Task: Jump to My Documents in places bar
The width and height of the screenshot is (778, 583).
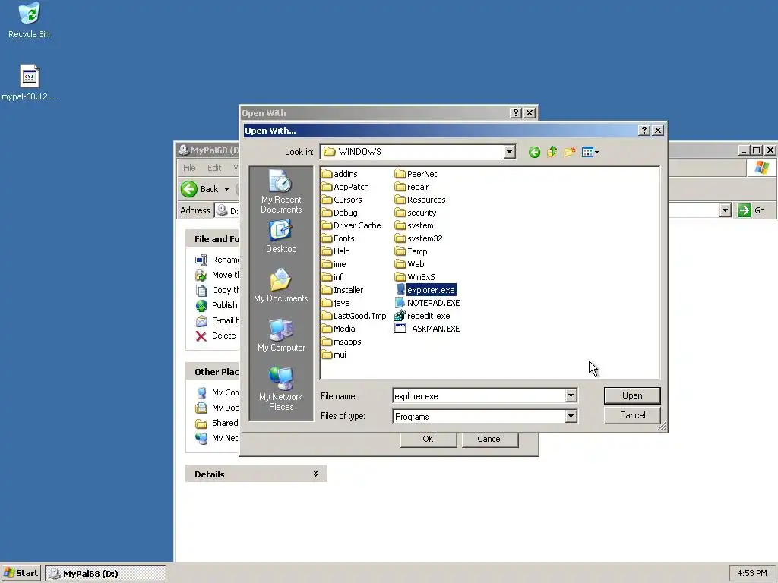Action: point(281,285)
